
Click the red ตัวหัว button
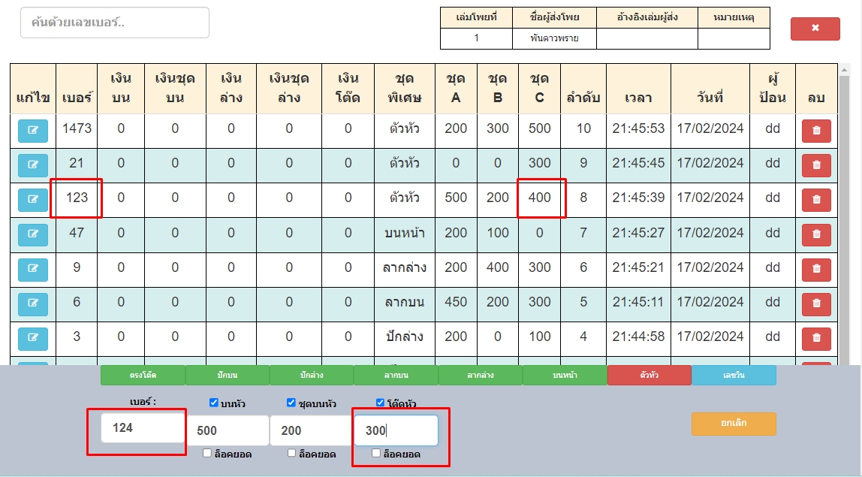(649, 375)
